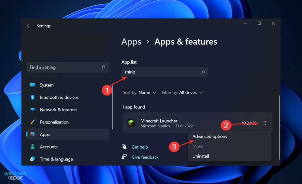This screenshot has width=302, height=184.
Task: Choose Advanced options from context menu
Action: 210,136
